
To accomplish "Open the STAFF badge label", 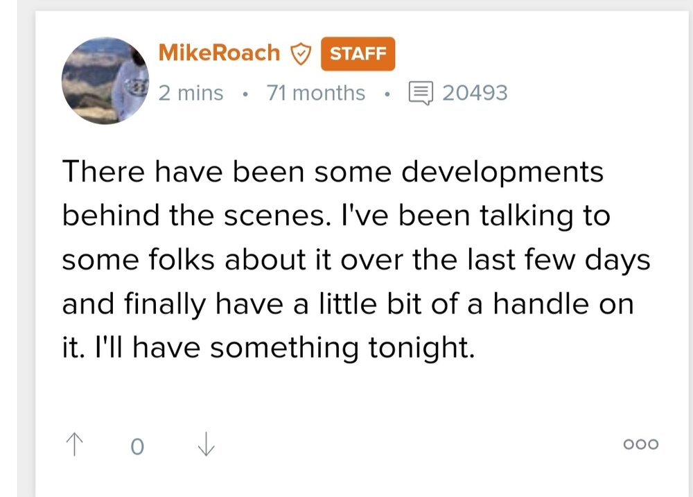I will pos(358,53).
